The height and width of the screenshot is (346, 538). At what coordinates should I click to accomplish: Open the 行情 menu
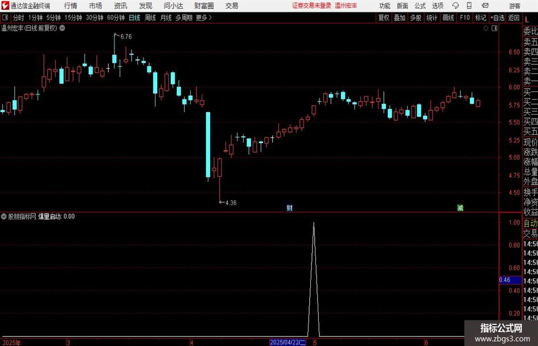point(71,6)
